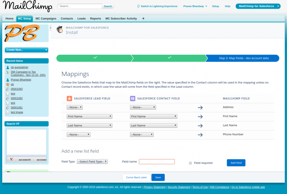Click inside the Search VF text area
Screen dimensions: 287x194
[x=27, y=142]
